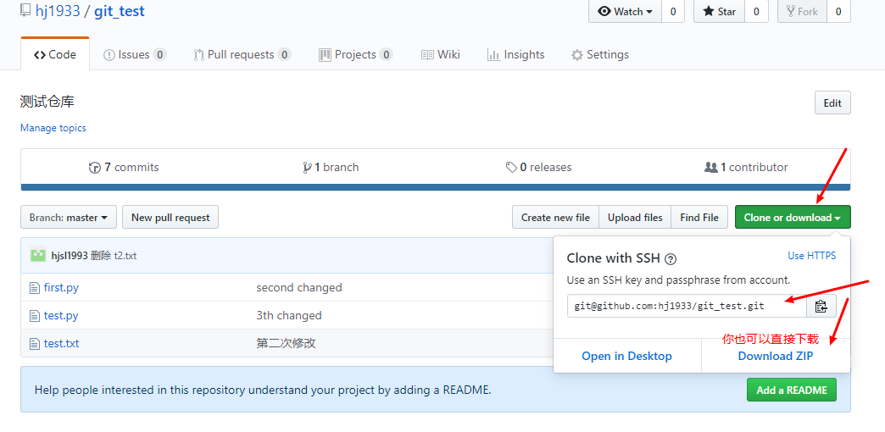Toggle the Clone or download dropdown
Viewport: 885px width, 432px height.
tap(793, 218)
